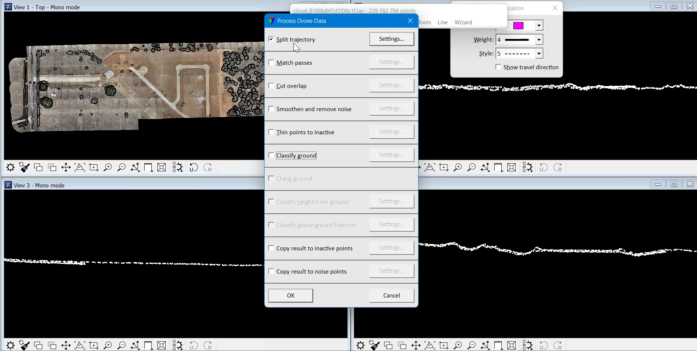This screenshot has width=697, height=351.
Task: Enable the Cut overlap checkbox
Action: 271,86
